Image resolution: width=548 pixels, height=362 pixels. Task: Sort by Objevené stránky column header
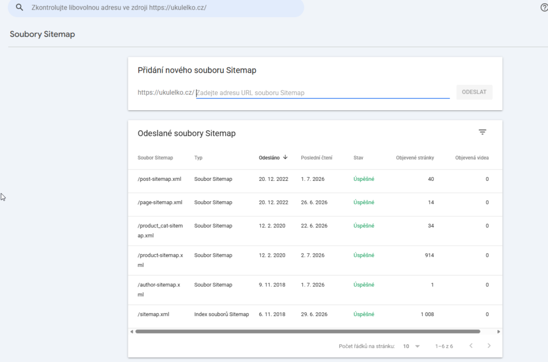(415, 158)
